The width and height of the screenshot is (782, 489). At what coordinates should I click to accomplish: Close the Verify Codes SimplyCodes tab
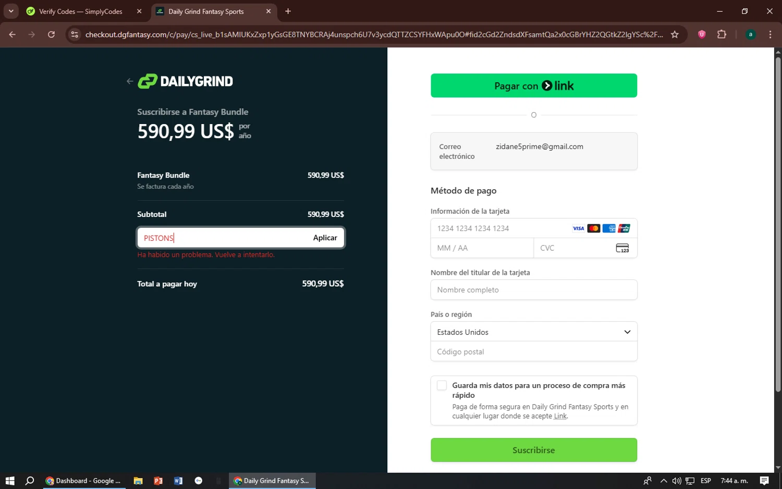click(x=139, y=11)
